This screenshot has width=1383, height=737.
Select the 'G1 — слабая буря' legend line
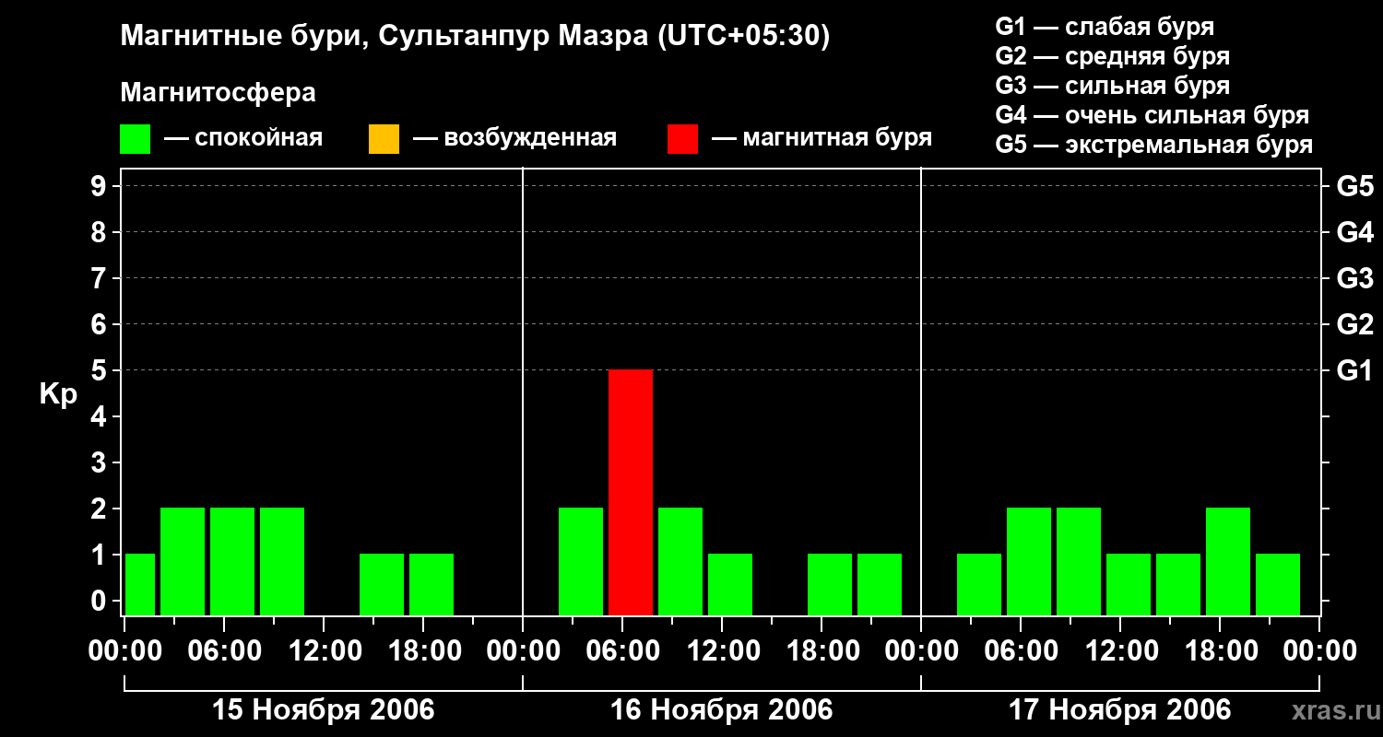coord(1105,27)
